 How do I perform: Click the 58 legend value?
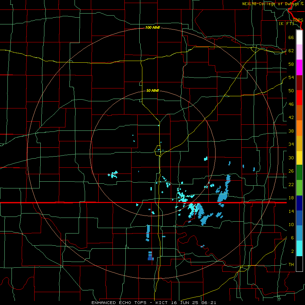pyautogui.click(x=291, y=64)
